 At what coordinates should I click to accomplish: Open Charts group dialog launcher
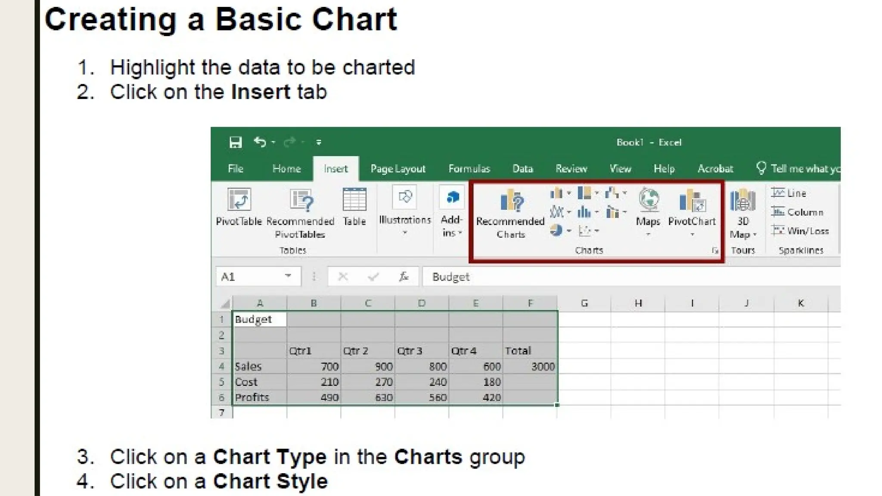click(715, 251)
